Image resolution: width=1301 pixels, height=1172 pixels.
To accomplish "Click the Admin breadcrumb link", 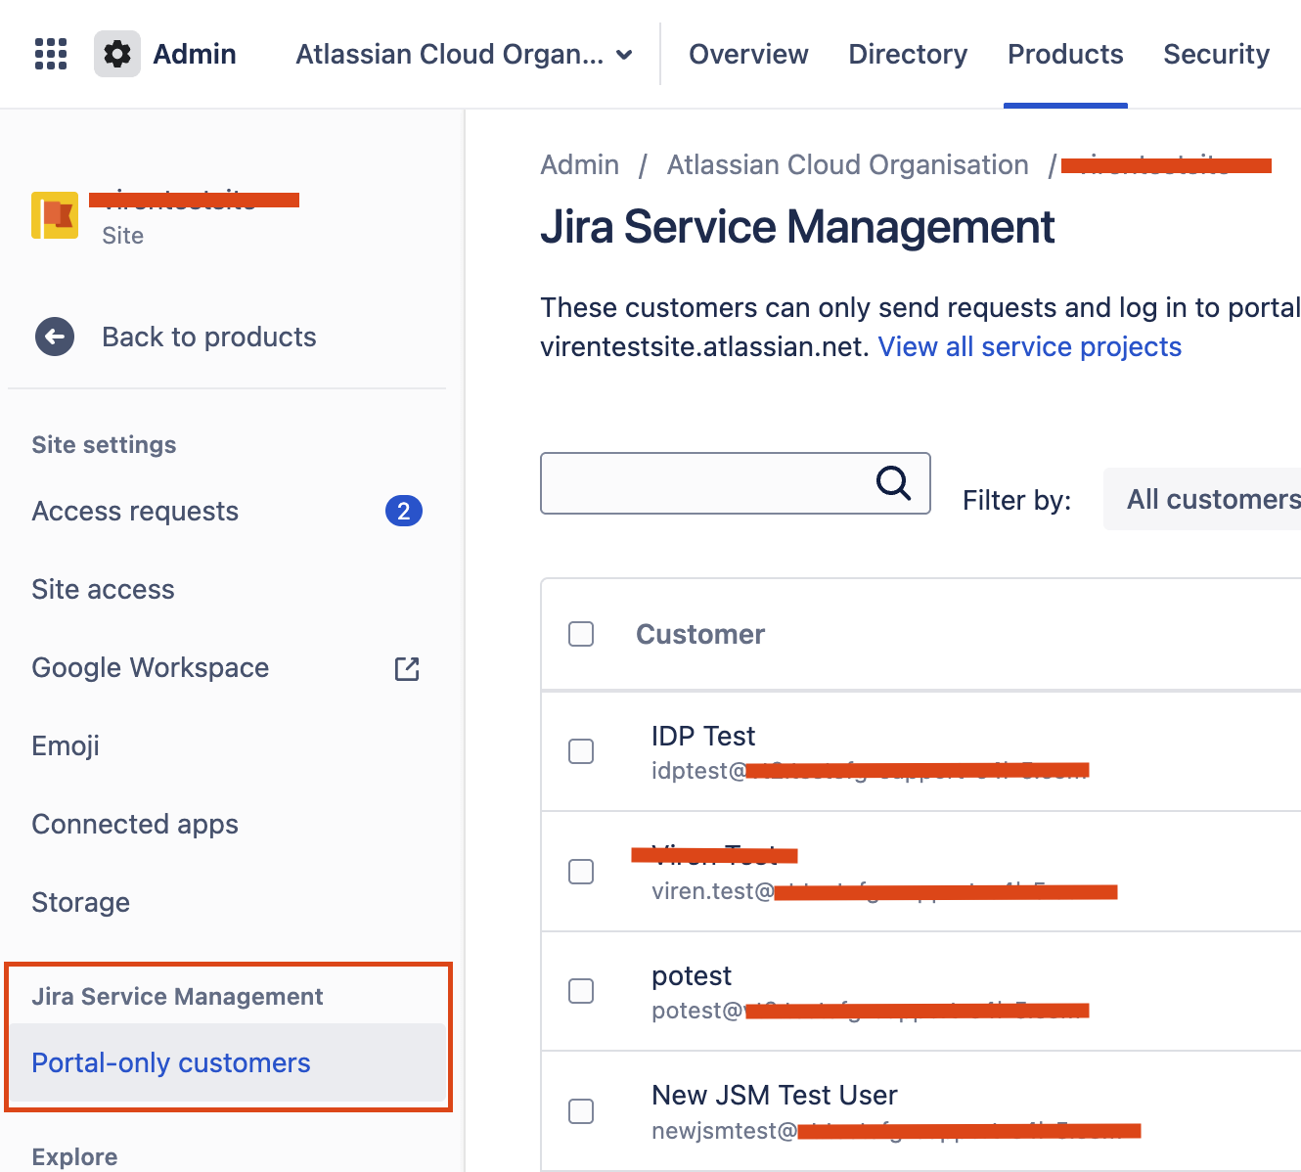I will (579, 164).
